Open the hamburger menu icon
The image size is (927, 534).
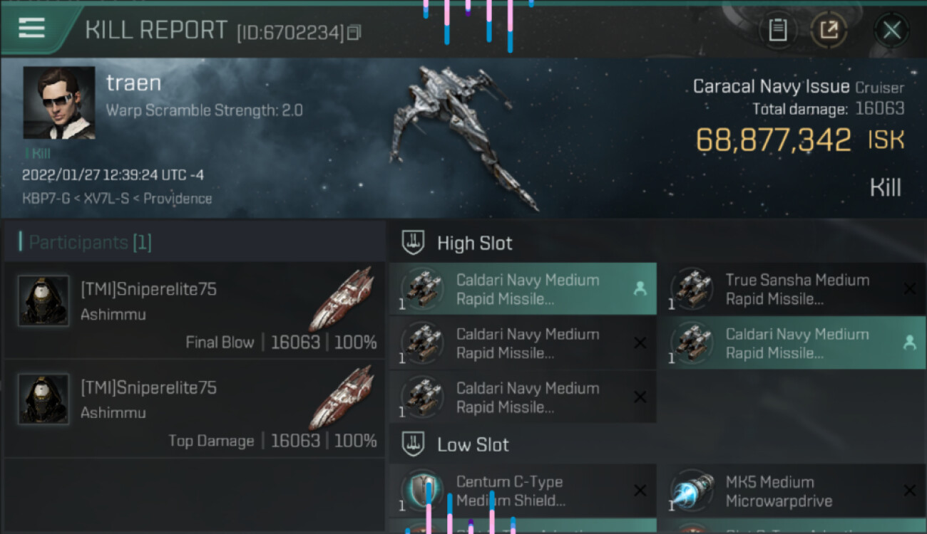31,28
